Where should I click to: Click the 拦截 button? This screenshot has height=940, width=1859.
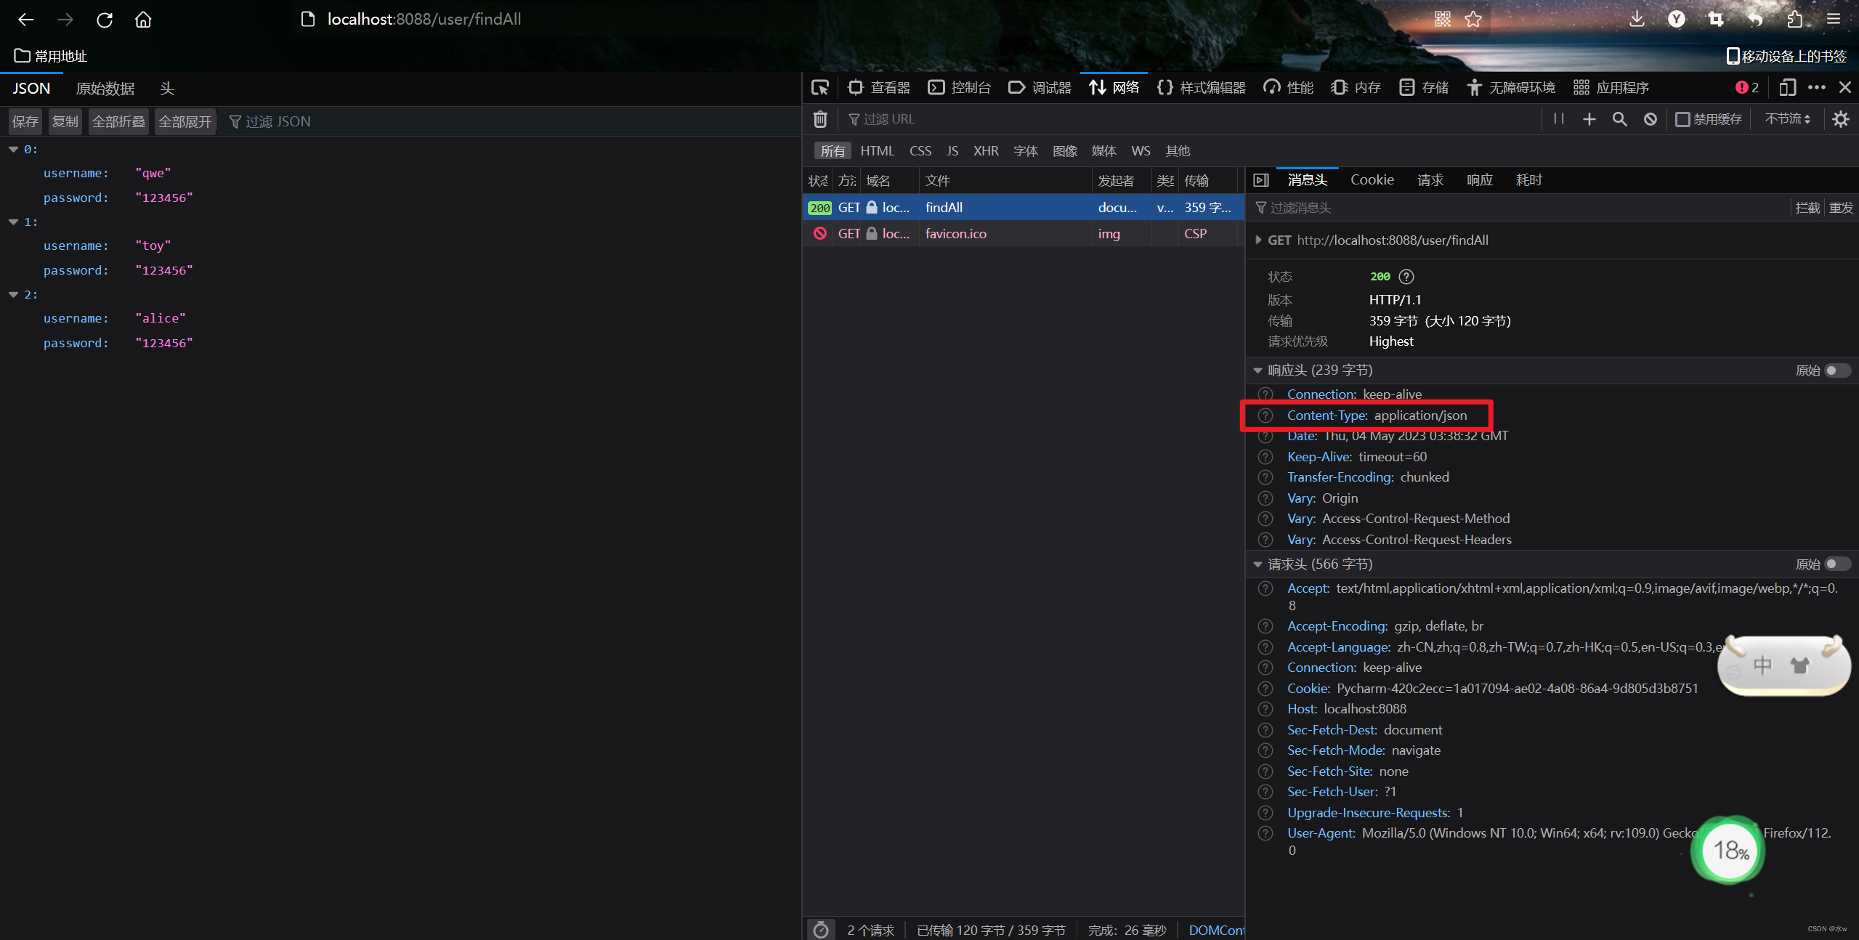(1807, 208)
